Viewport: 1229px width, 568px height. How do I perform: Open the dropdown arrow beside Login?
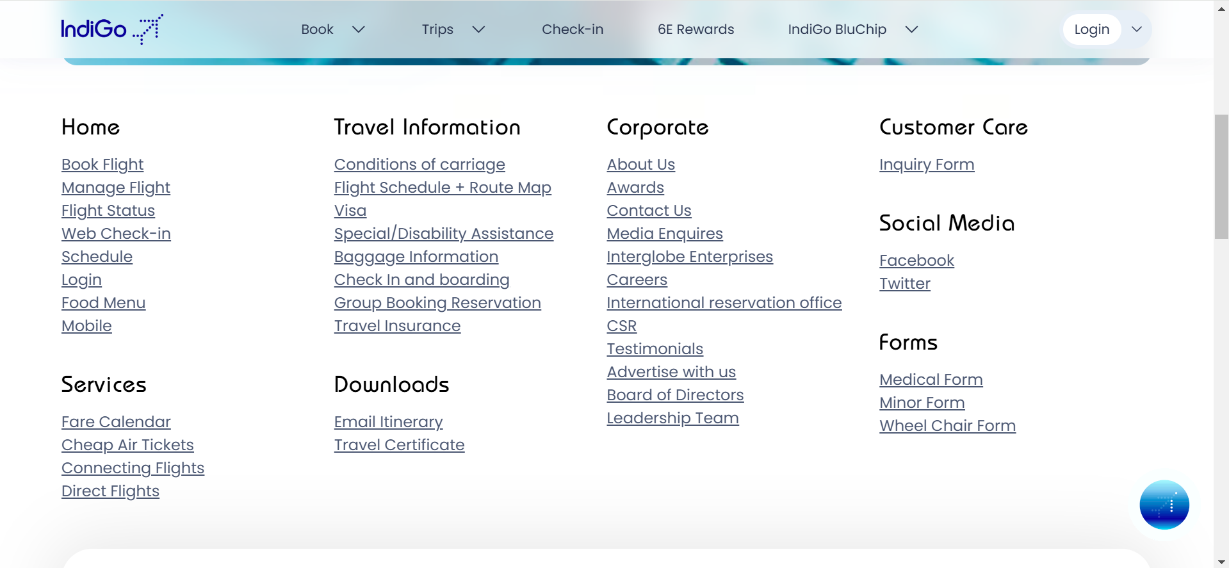pos(1137,29)
